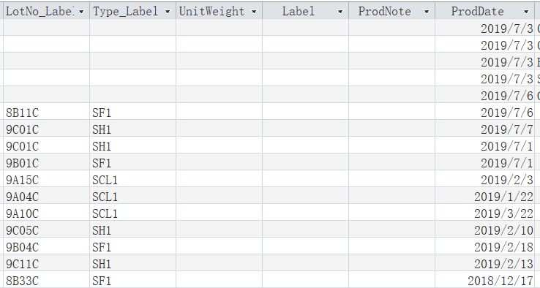This screenshot has height=288, width=540.
Task: Open the Label column dropdown arrow
Action: click(x=340, y=12)
